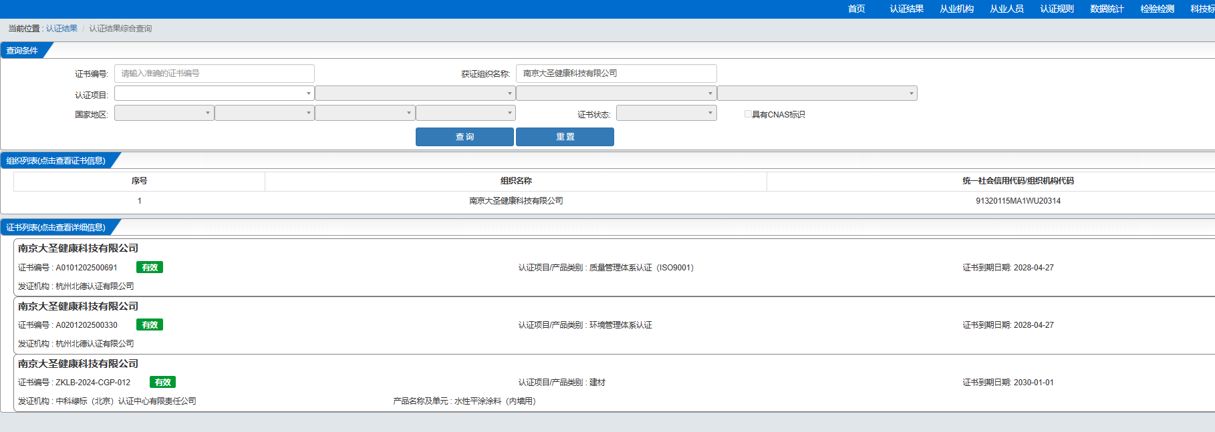Open the first 认证项目 dropdown
This screenshot has height=432, width=1215.
[x=214, y=93]
